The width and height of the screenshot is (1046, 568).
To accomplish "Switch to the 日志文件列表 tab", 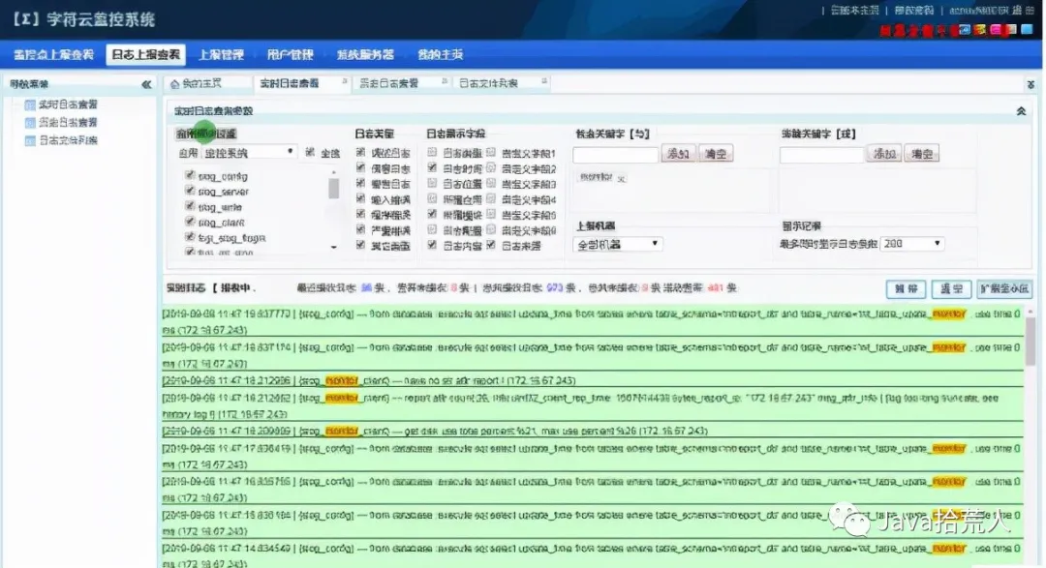I will point(489,84).
